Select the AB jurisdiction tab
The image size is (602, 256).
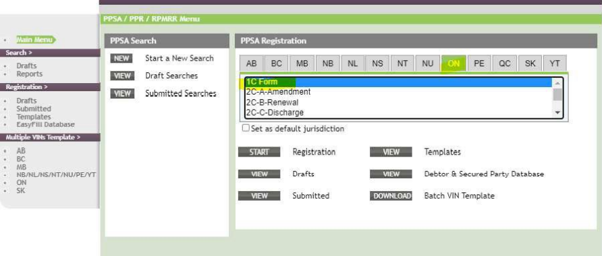coord(252,63)
